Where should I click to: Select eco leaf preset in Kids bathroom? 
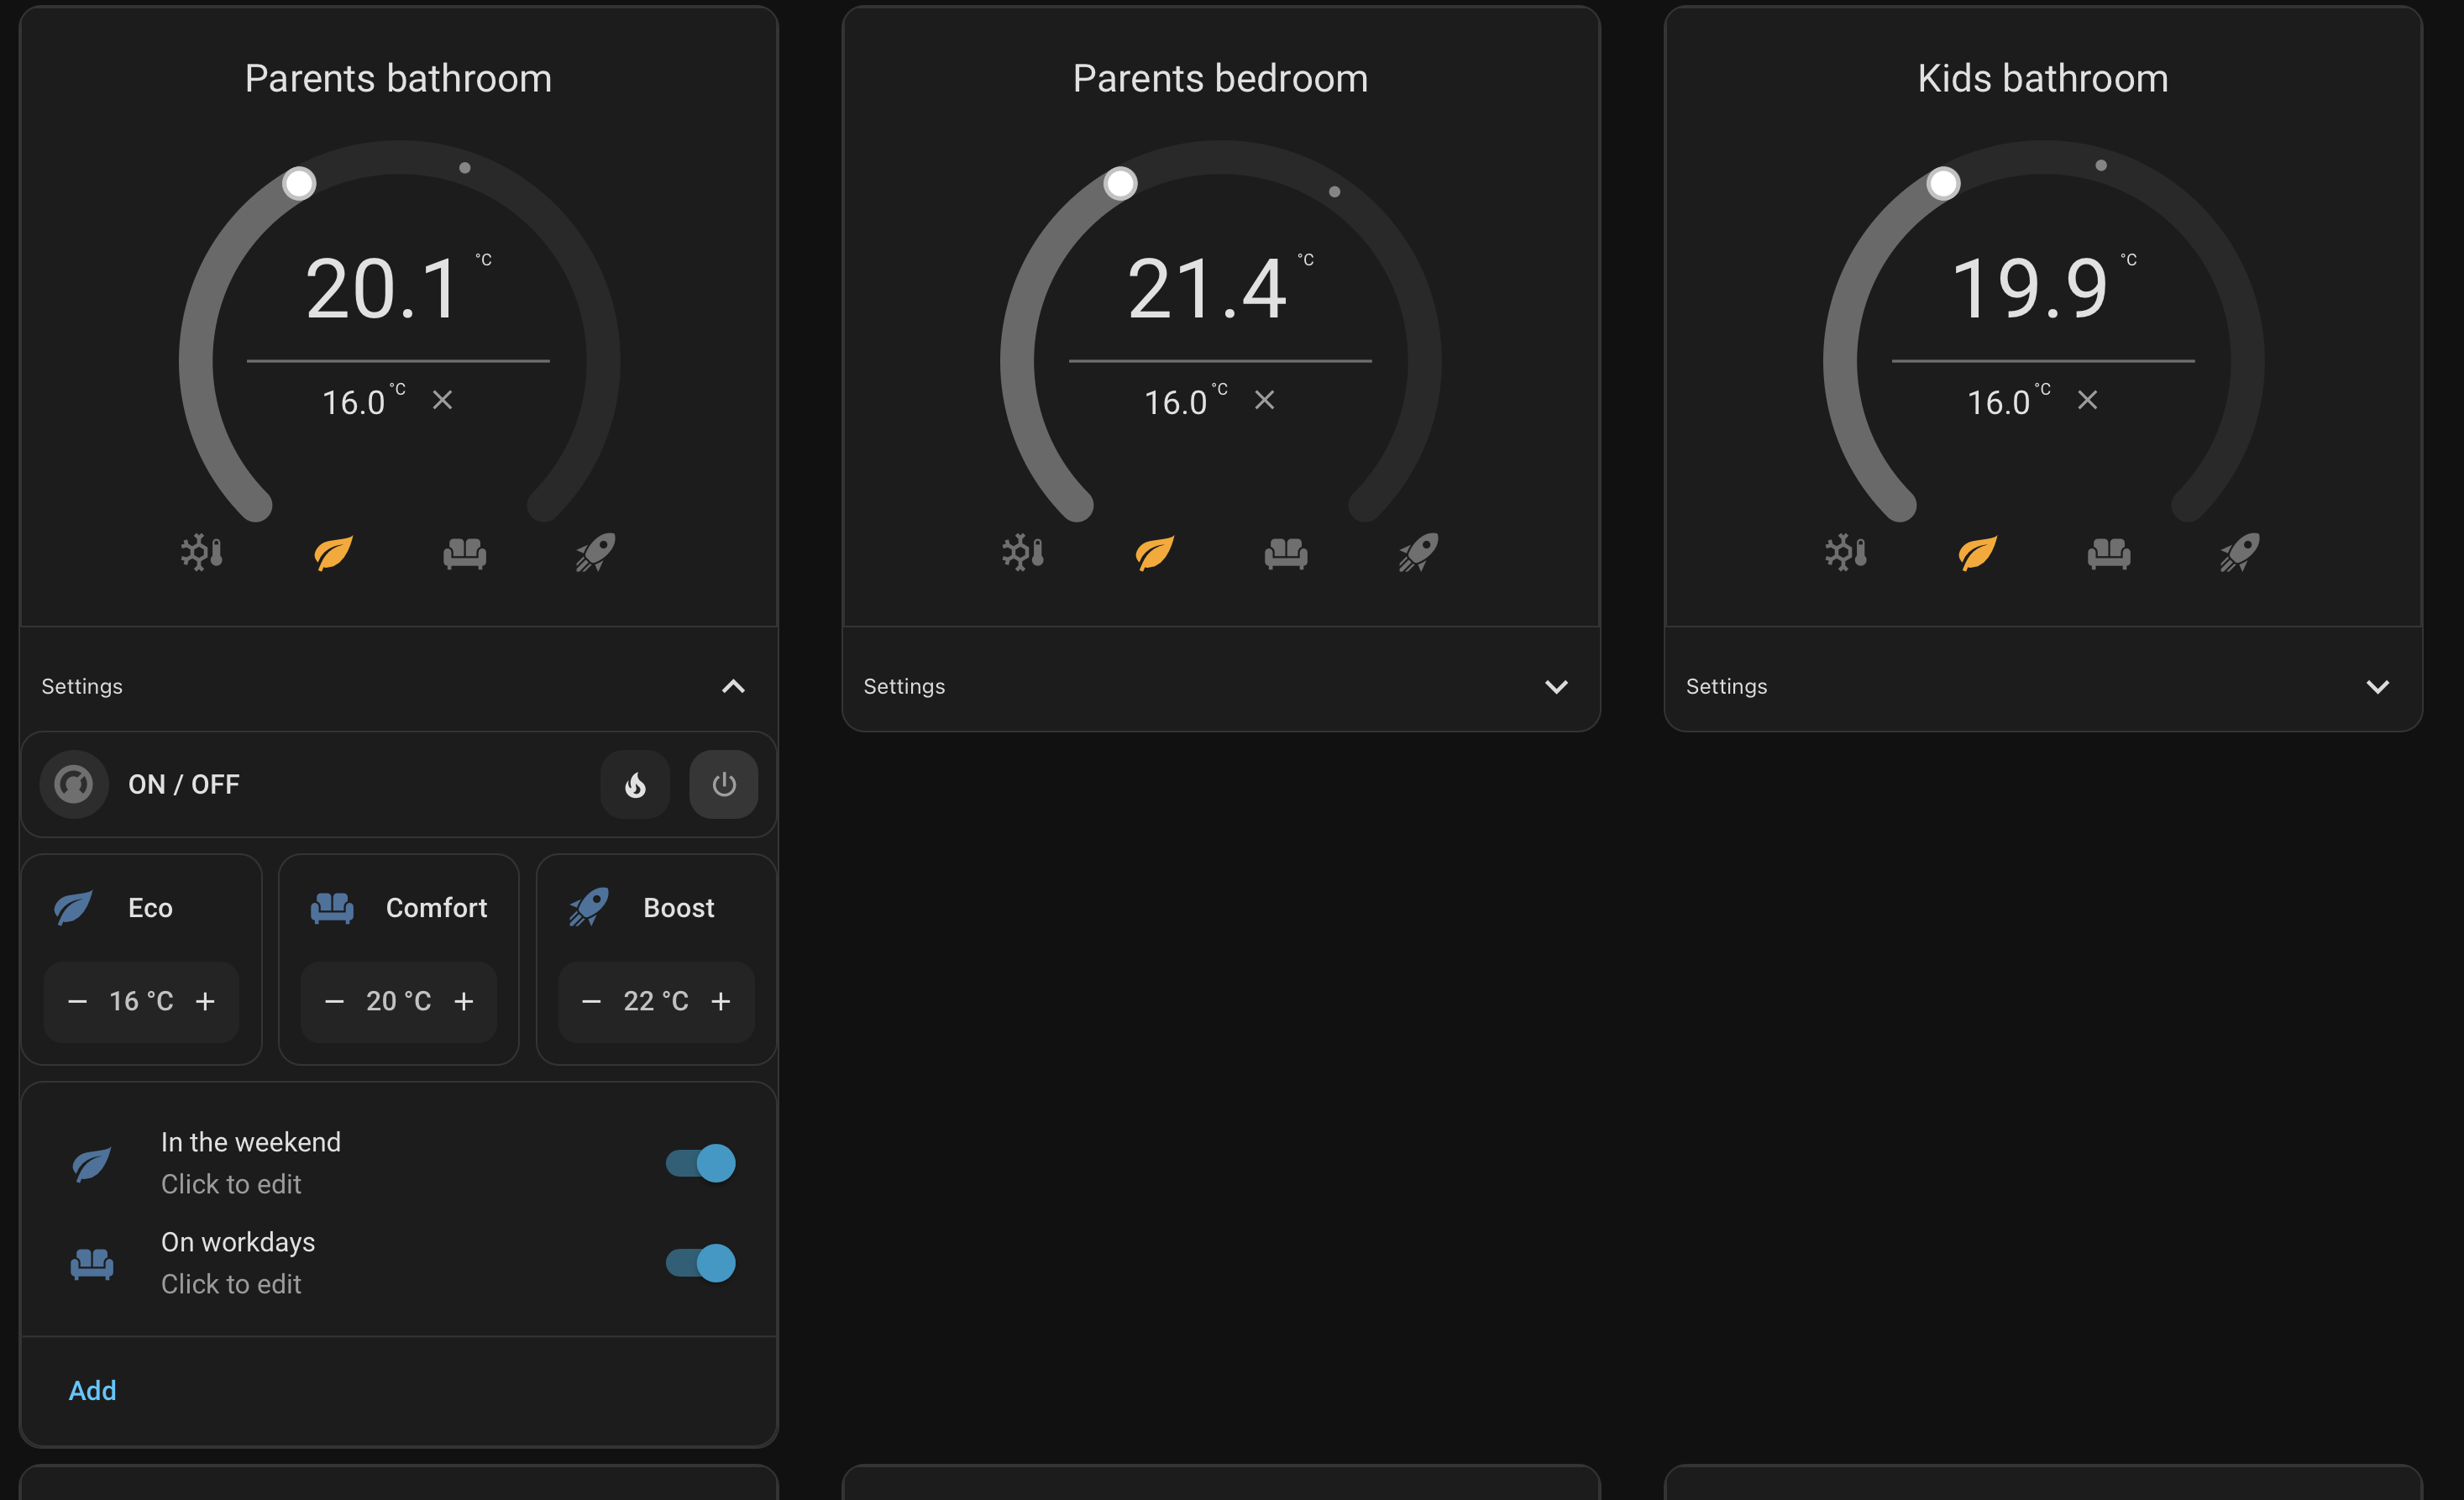[x=1977, y=552]
